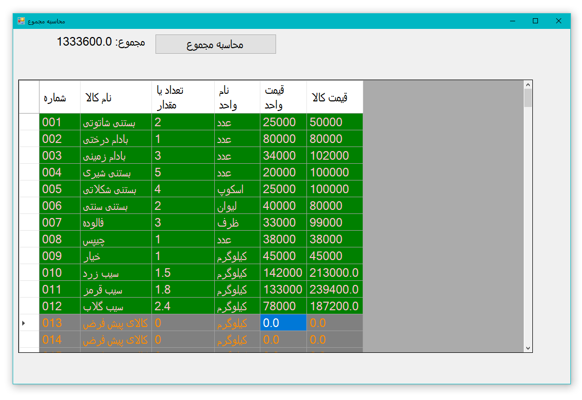
Task: Select the unit price cell 0.0 in row 013
Action: (x=283, y=323)
